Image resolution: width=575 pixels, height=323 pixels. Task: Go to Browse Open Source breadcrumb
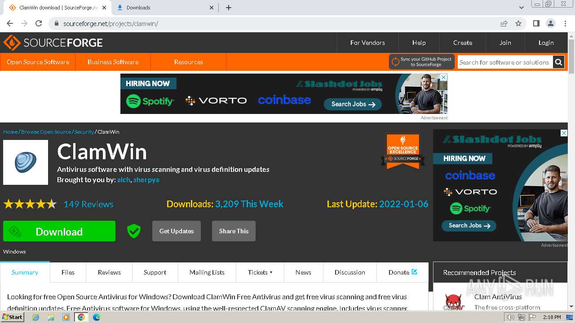point(46,132)
